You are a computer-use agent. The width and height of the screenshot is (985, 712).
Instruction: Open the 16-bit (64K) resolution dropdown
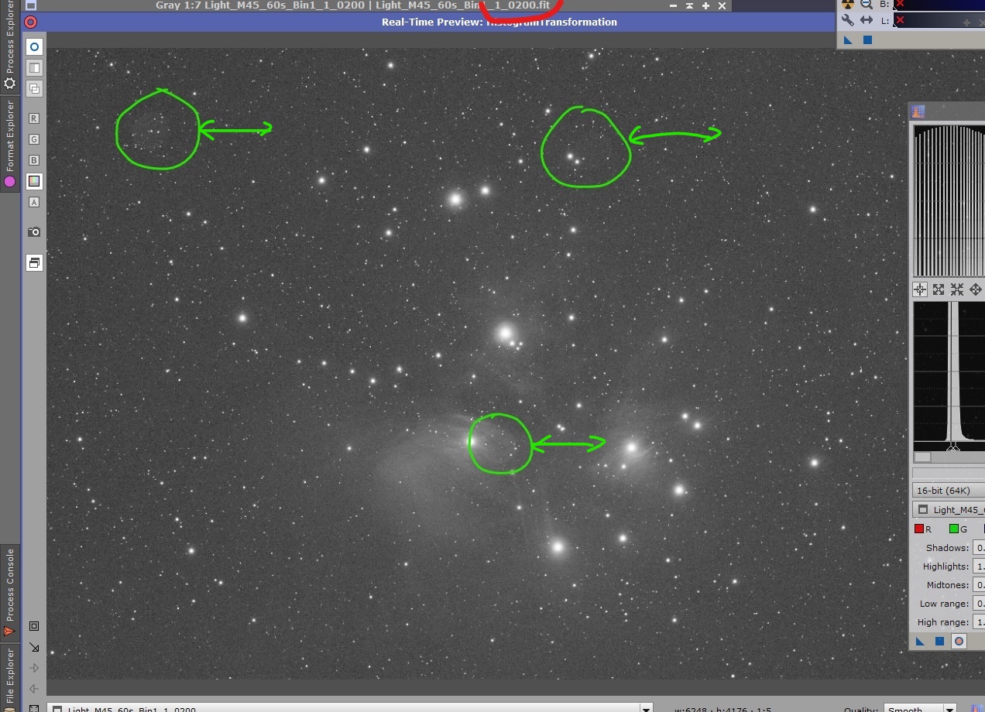(949, 491)
